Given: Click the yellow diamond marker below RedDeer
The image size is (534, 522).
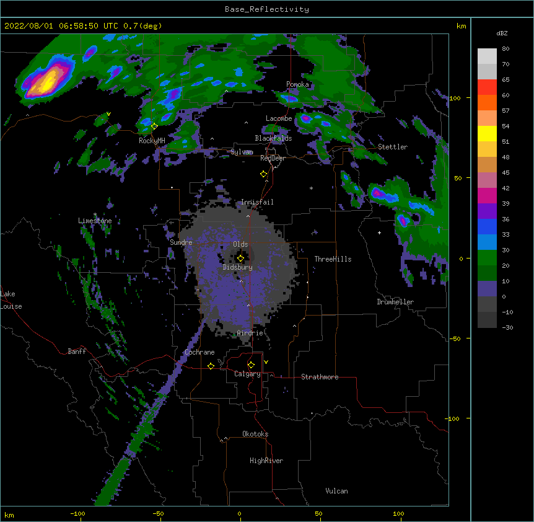Looking at the screenshot, I should tap(264, 174).
